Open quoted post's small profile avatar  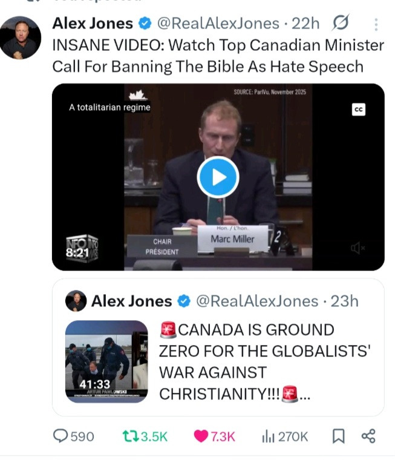point(76,301)
